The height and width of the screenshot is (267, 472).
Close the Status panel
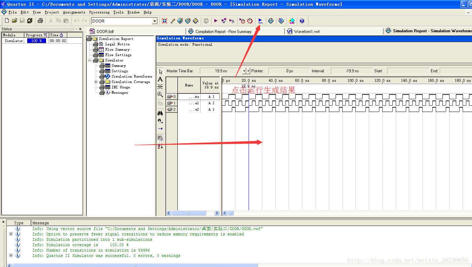pos(80,29)
